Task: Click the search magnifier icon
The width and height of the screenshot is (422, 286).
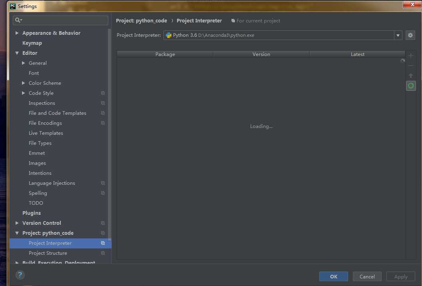Action: click(18, 20)
